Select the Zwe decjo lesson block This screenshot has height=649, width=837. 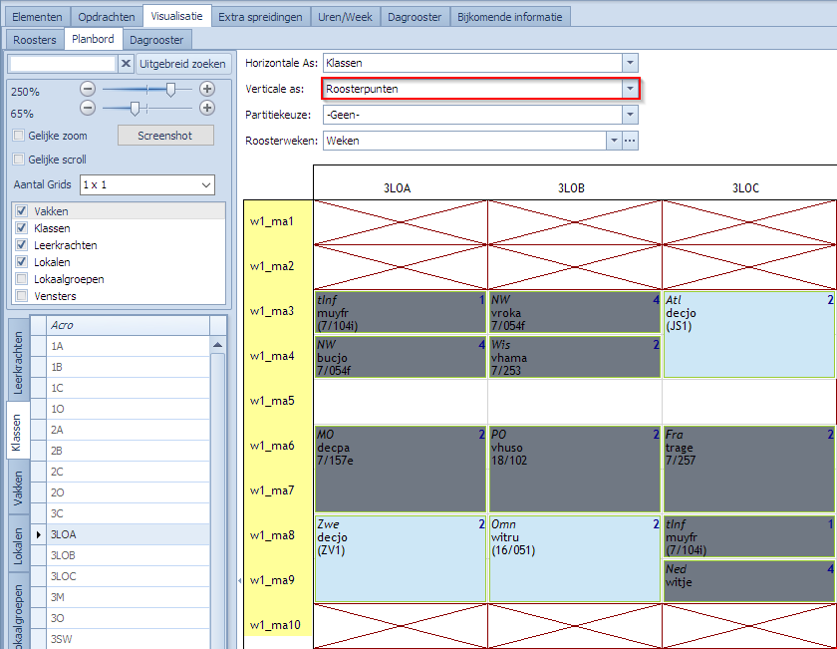401,558
